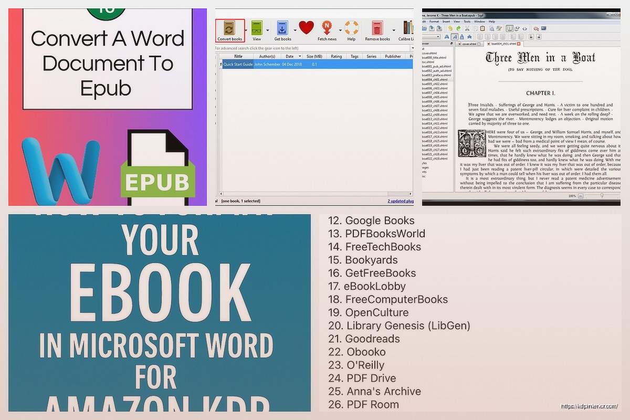Sort library by the Author(s) column

tap(267, 56)
